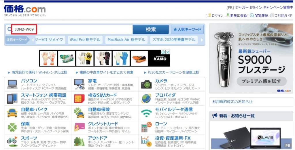
Task: Select the モバイルデータ通信 Wi-Fi icon
Action: (146, 113)
